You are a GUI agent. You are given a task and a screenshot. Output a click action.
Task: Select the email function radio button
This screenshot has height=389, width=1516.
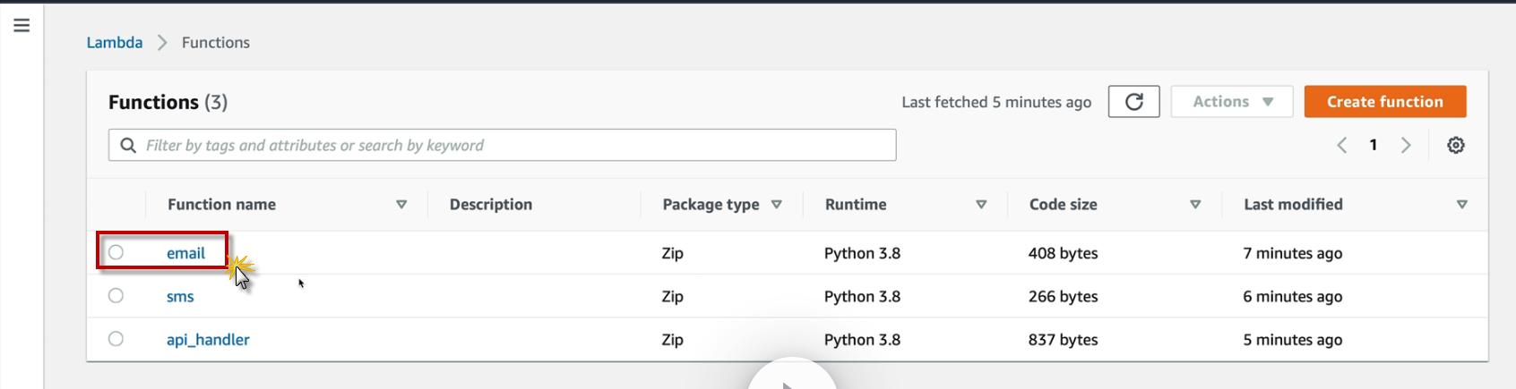[x=116, y=252]
